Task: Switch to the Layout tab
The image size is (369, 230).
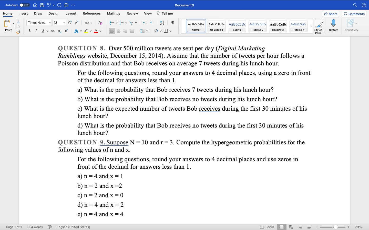Action: pos(71,14)
